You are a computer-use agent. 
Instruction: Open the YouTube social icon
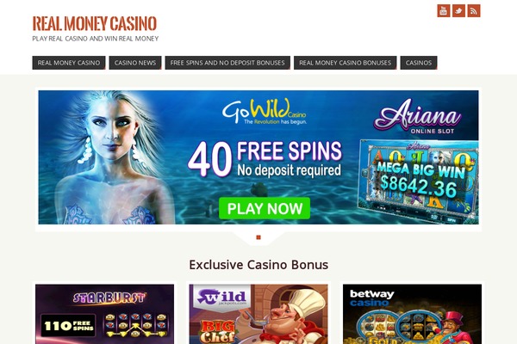(x=444, y=11)
